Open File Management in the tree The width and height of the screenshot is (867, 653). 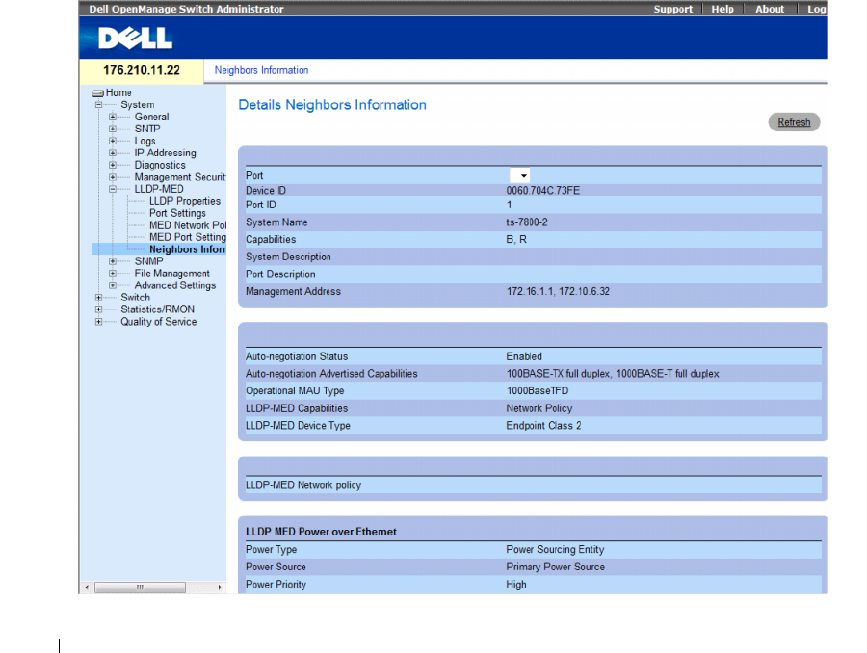point(172,274)
